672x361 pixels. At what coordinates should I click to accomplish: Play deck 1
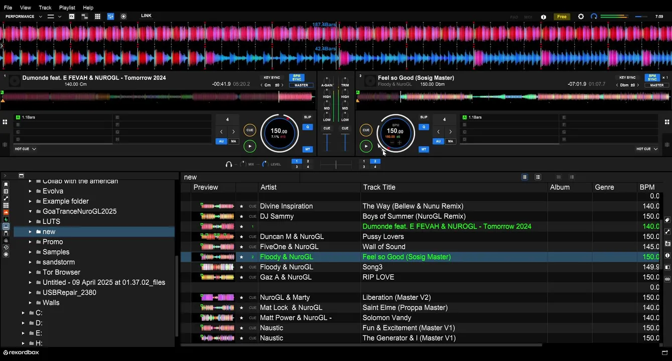[249, 146]
